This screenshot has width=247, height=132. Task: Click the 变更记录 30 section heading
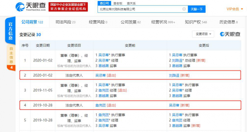point(30,35)
